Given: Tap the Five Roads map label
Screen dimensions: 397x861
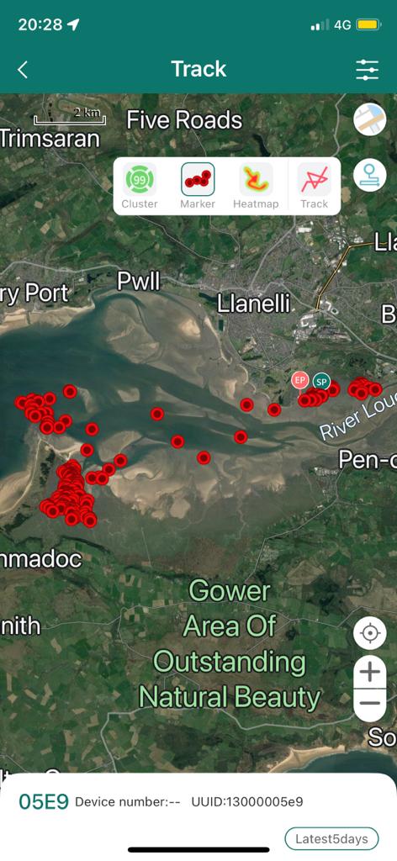Looking at the screenshot, I should coord(184,119).
